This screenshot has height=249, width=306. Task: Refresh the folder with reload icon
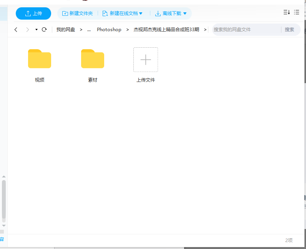point(44,30)
